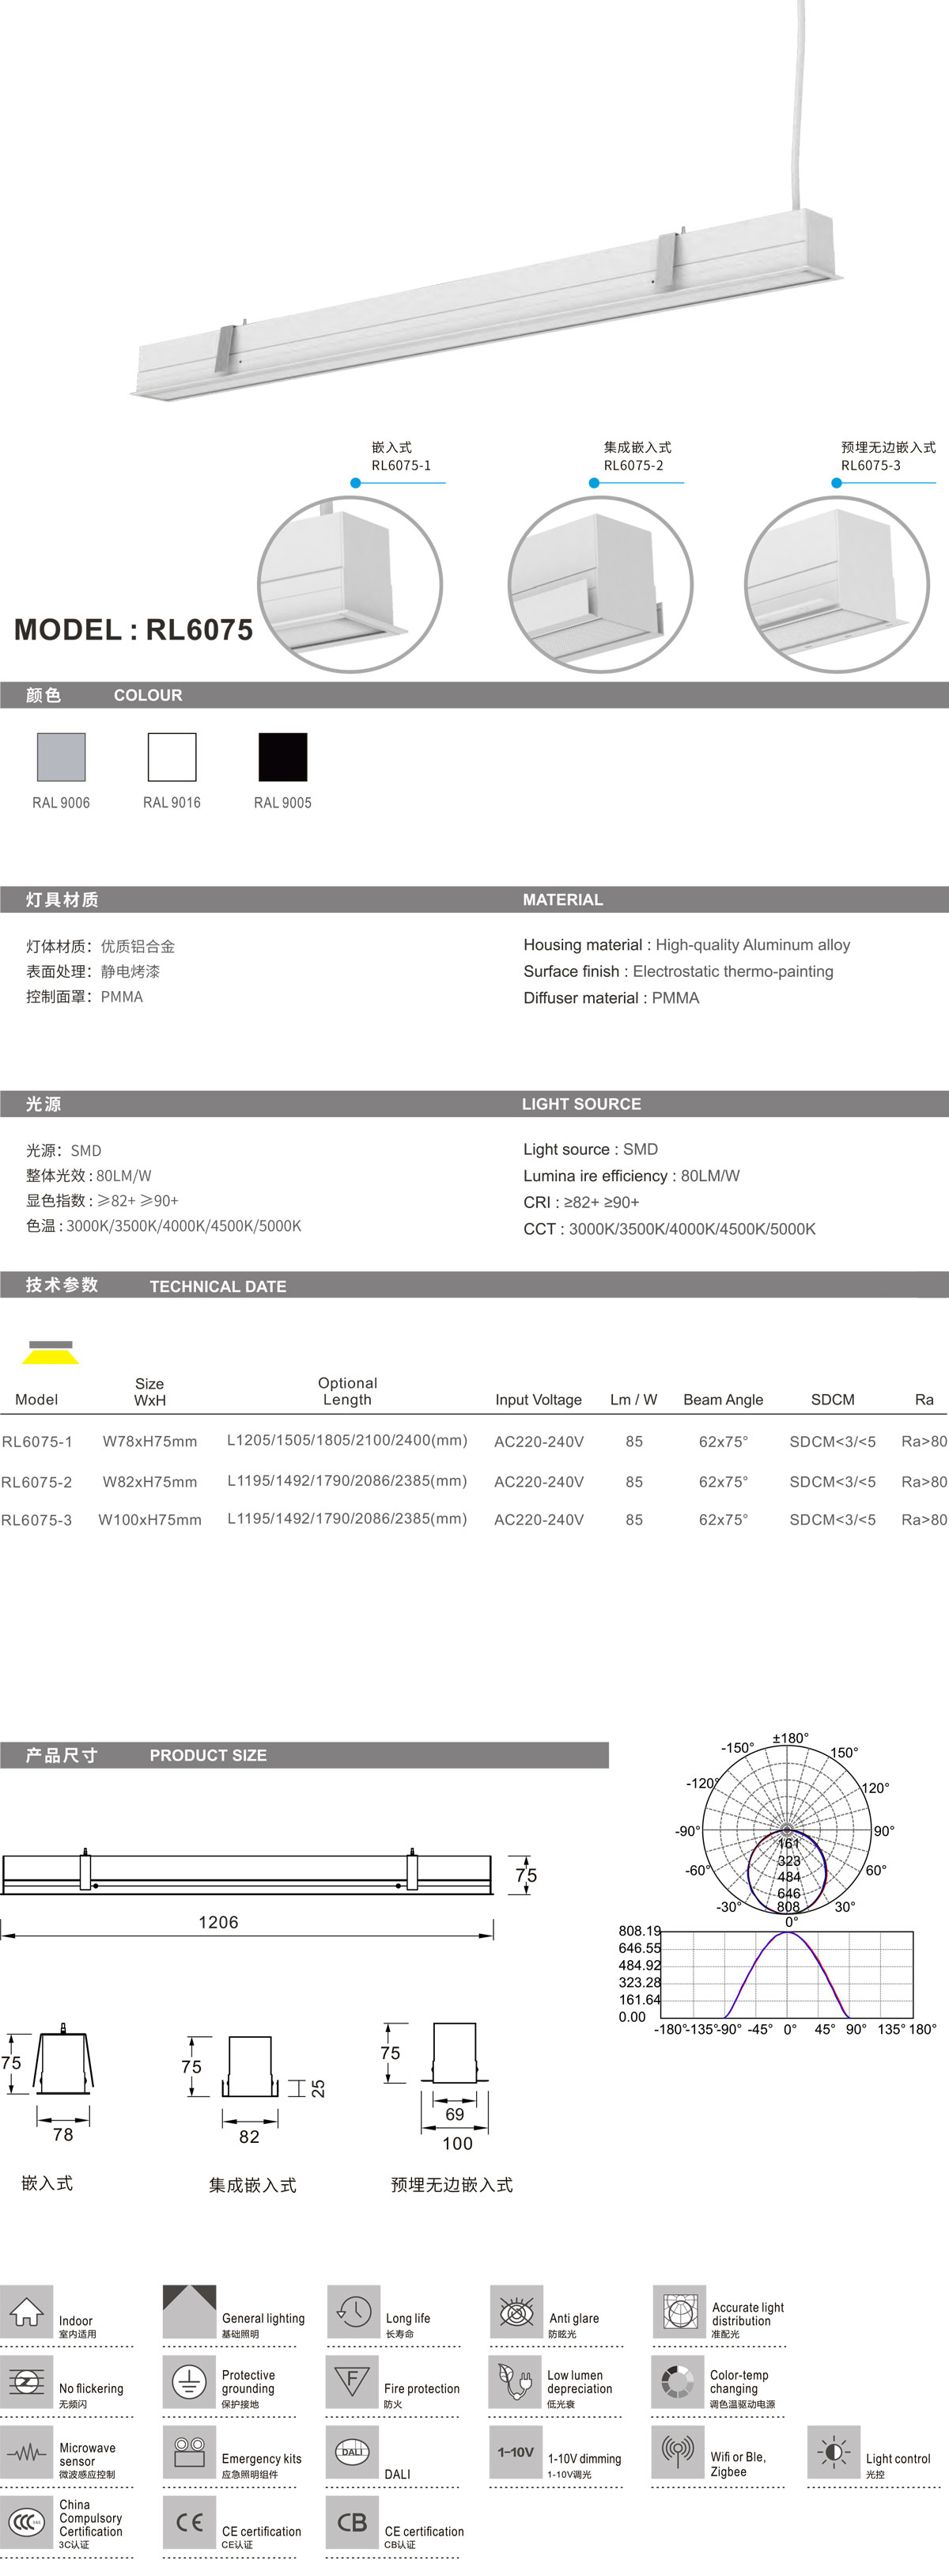
Task: Click the Wifi or Ble Zigbee icon
Action: click(x=677, y=2453)
